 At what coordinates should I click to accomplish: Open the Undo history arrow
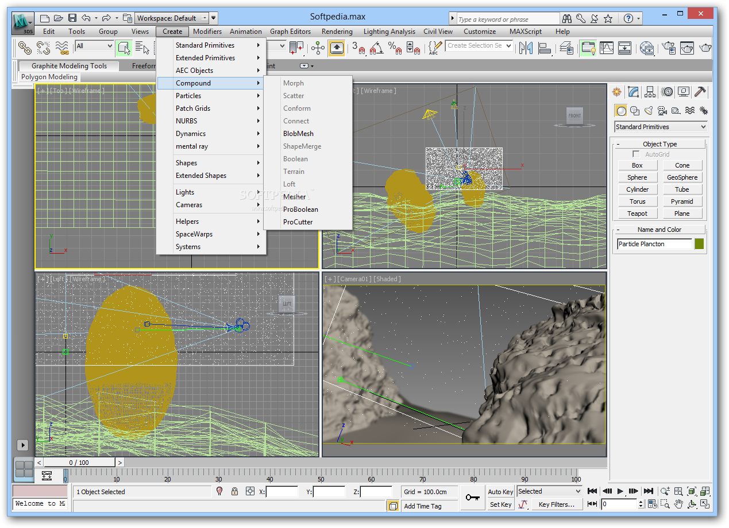(x=95, y=18)
